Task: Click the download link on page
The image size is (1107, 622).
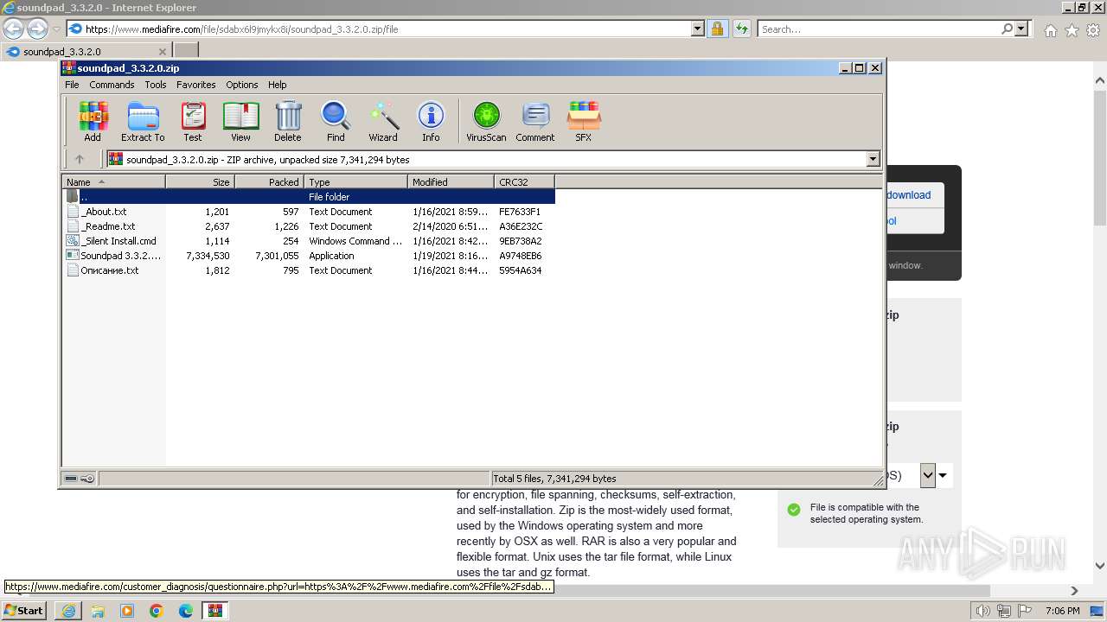Action: [908, 194]
